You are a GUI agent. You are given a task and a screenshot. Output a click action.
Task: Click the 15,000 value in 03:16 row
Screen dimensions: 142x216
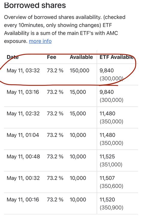point(78,92)
